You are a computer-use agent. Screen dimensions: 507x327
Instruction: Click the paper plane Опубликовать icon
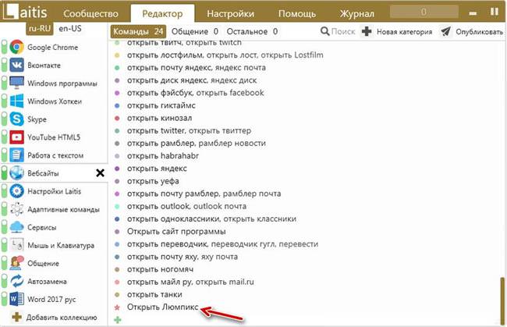click(x=446, y=31)
